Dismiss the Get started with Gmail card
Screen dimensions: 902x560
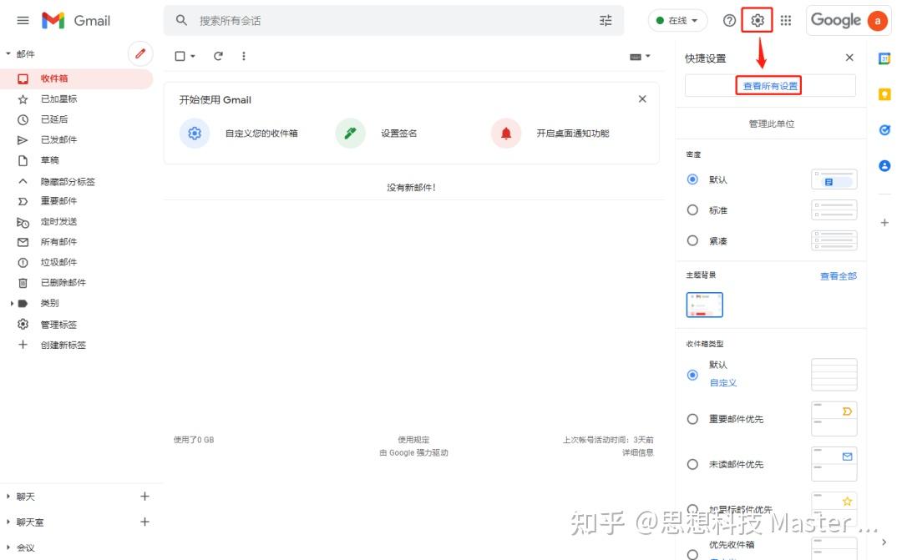click(642, 98)
